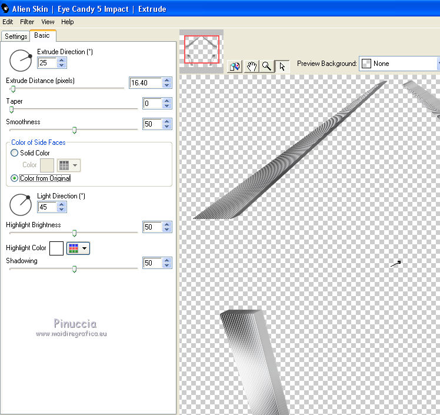Click the Extrude Distance slider handle
This screenshot has height=415, width=440.
click(13, 89)
